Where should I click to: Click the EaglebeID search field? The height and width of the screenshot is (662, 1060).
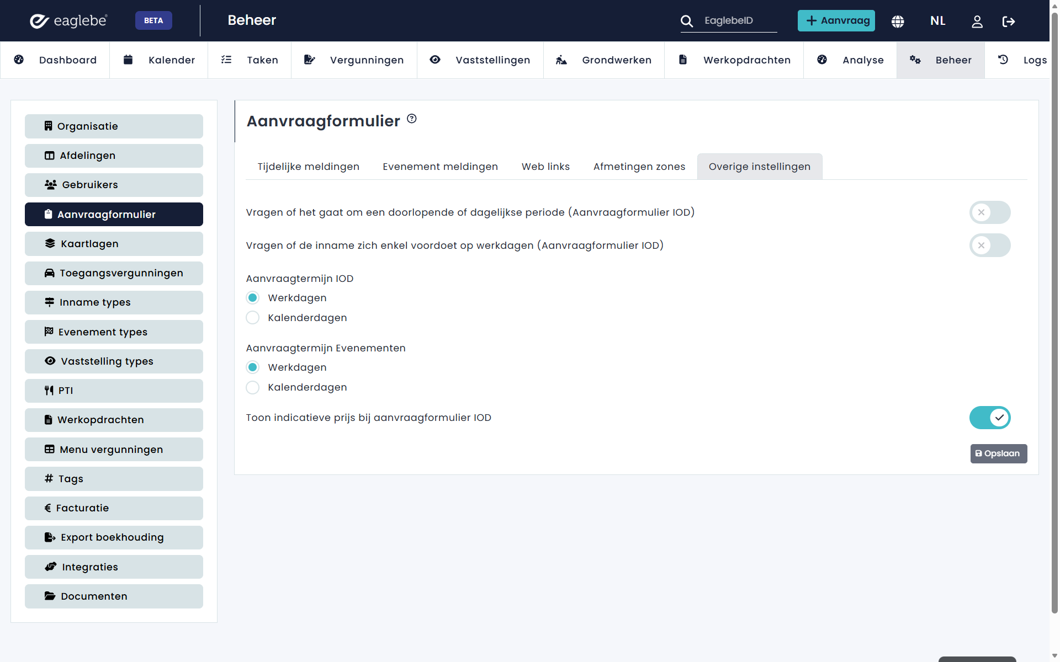tap(737, 21)
